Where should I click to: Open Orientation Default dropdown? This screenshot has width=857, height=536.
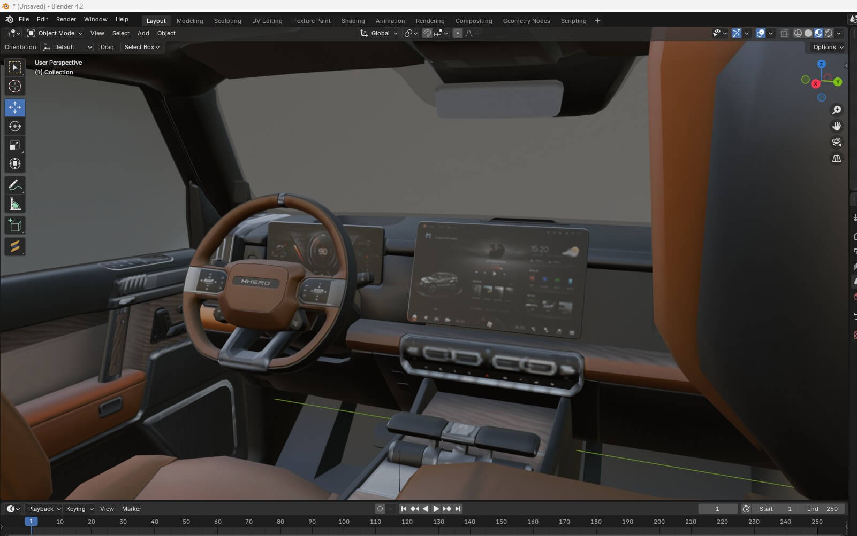(x=67, y=47)
